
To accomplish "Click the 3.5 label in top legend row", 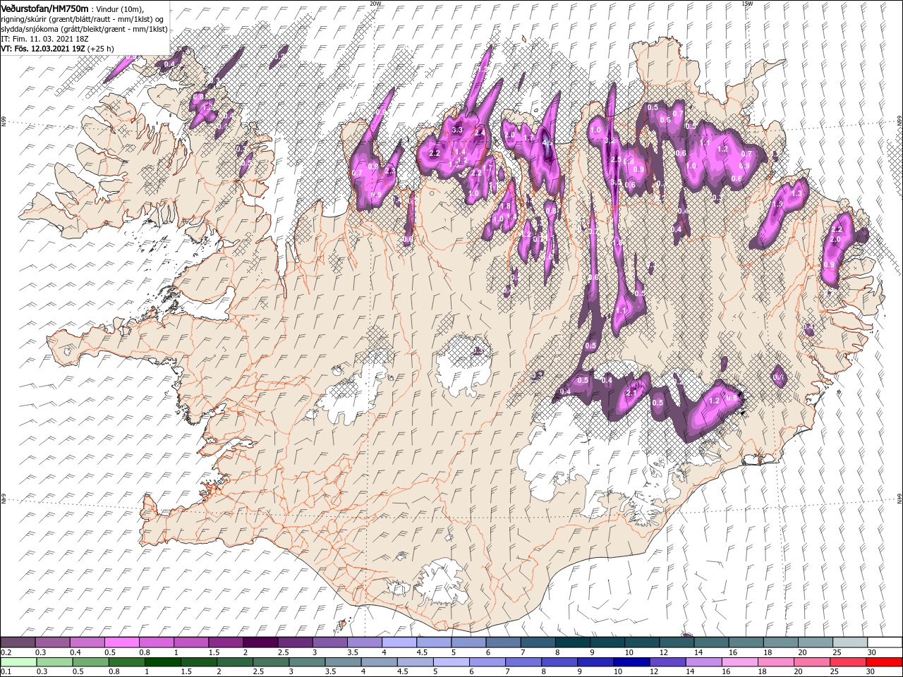I will pyautogui.click(x=353, y=652).
